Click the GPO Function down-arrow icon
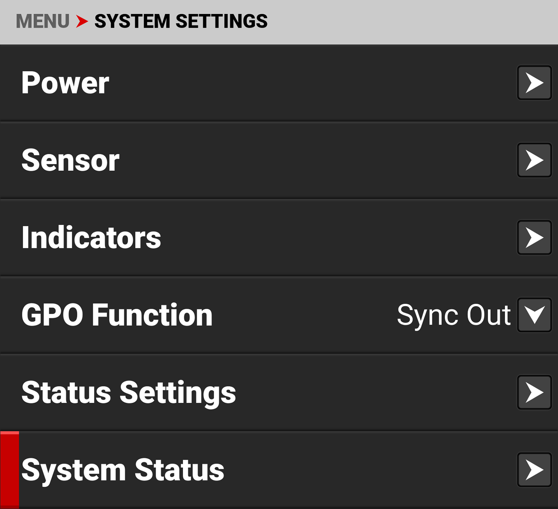 (x=534, y=314)
